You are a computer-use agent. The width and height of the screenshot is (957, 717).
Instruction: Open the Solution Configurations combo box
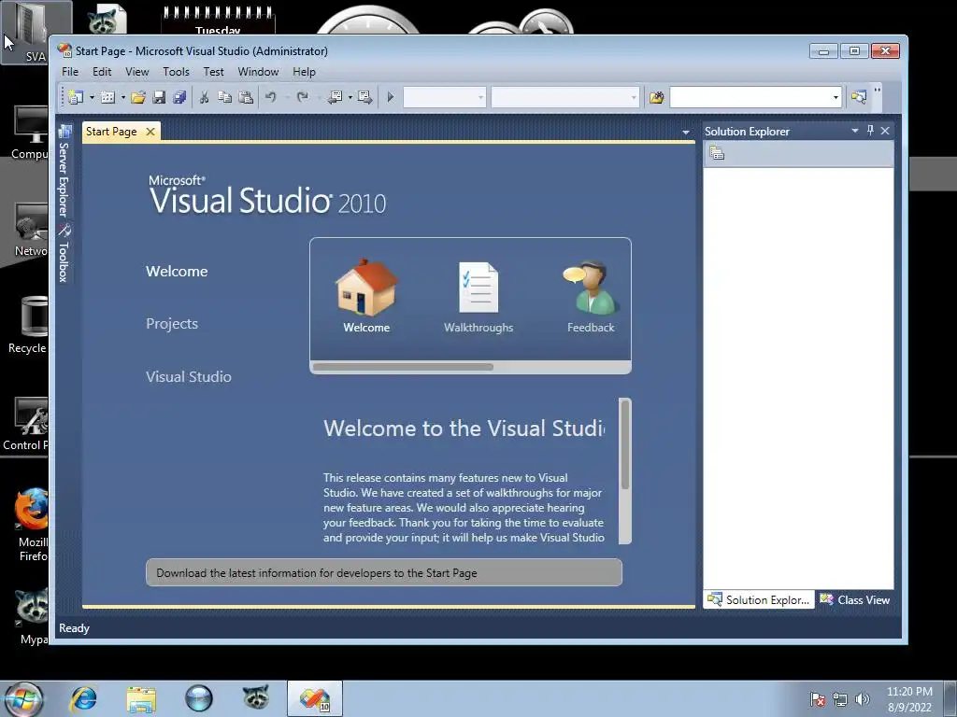[x=444, y=97]
